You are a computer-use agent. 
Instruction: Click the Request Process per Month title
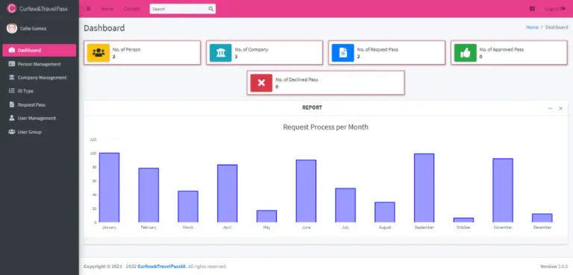(325, 127)
